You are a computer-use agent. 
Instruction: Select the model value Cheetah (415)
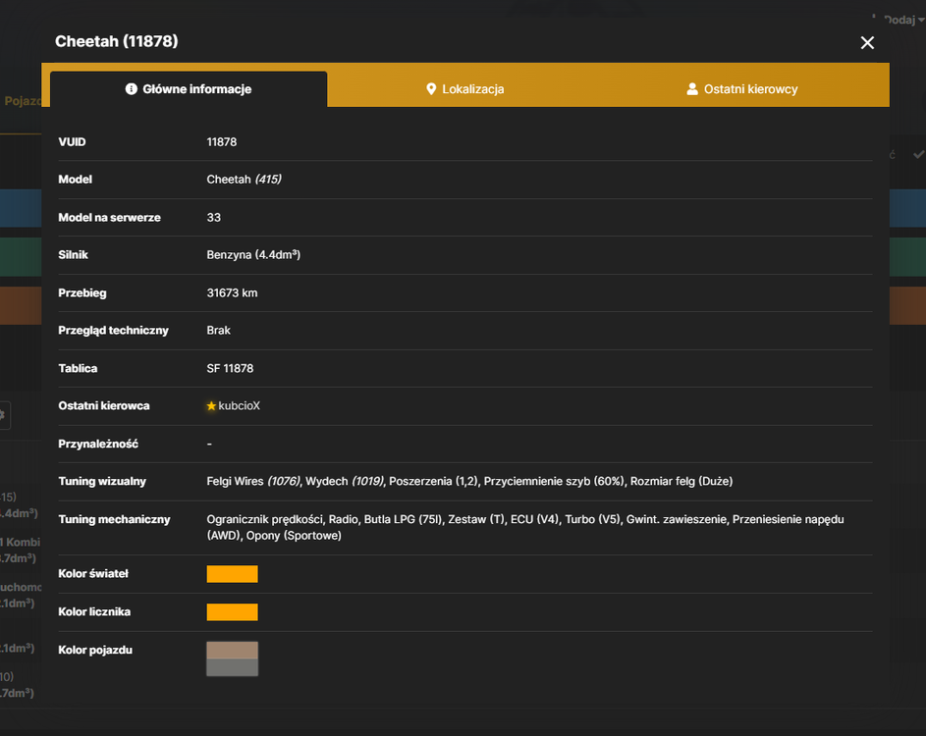pos(244,180)
